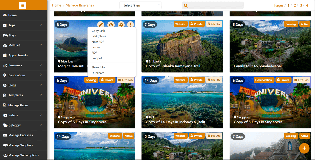Click the Manage Pages document icon
315x160 pixels.
5,105
